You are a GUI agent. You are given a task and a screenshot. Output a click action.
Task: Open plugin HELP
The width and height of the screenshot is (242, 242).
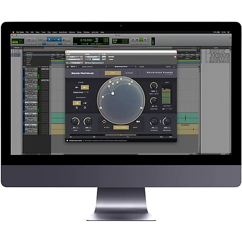tap(169, 67)
